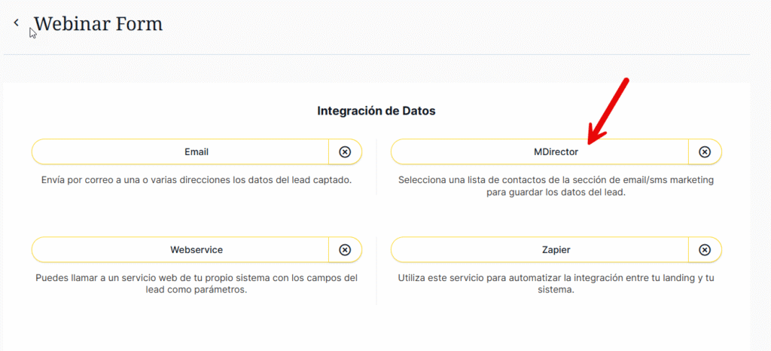Click the Email description about sending lead data
This screenshot has width=771, height=351.
[x=196, y=181]
